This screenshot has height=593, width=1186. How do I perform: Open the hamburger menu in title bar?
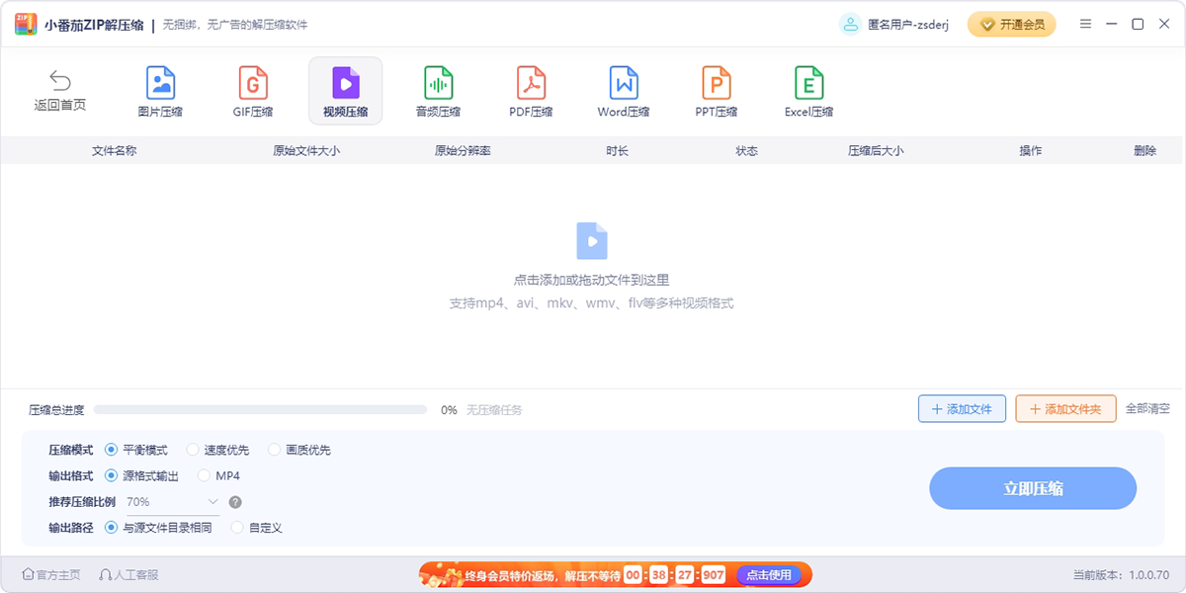[x=1086, y=24]
